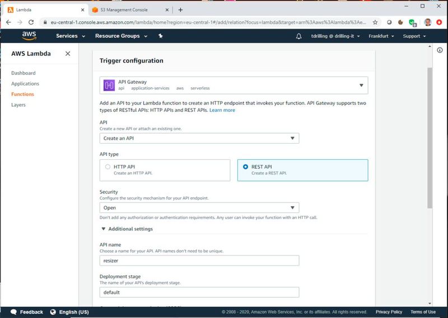Collapse the Additional settings section
448x318 pixels.
127,229
